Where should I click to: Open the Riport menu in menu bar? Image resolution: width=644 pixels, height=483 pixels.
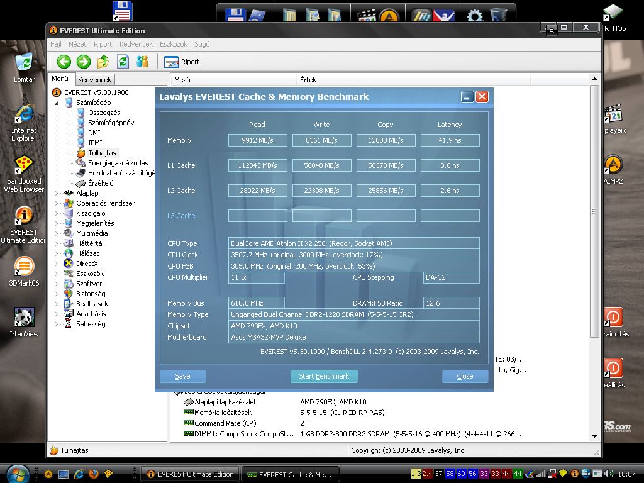point(103,44)
